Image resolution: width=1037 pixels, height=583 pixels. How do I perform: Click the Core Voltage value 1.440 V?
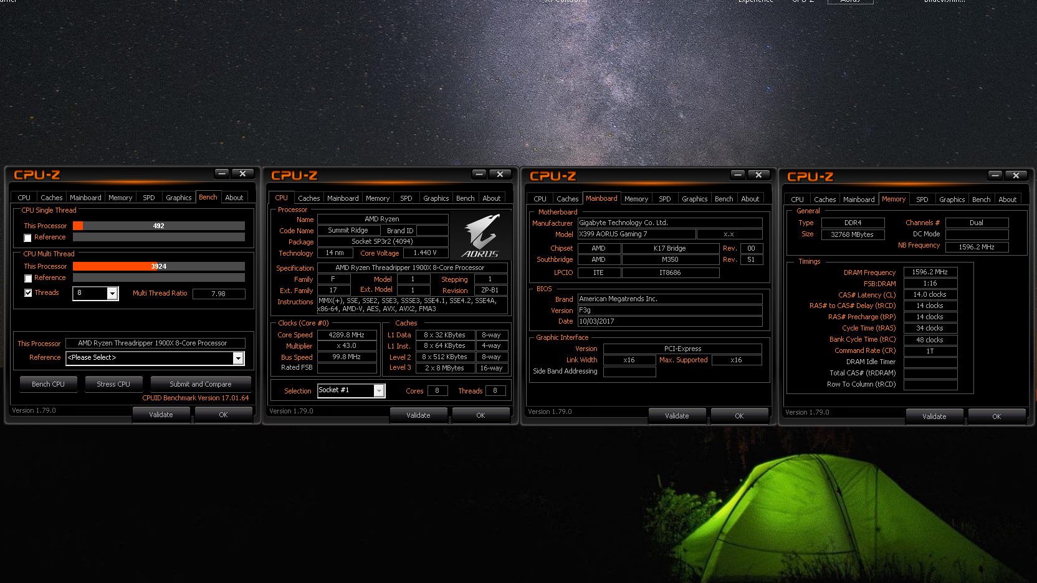tap(426, 253)
